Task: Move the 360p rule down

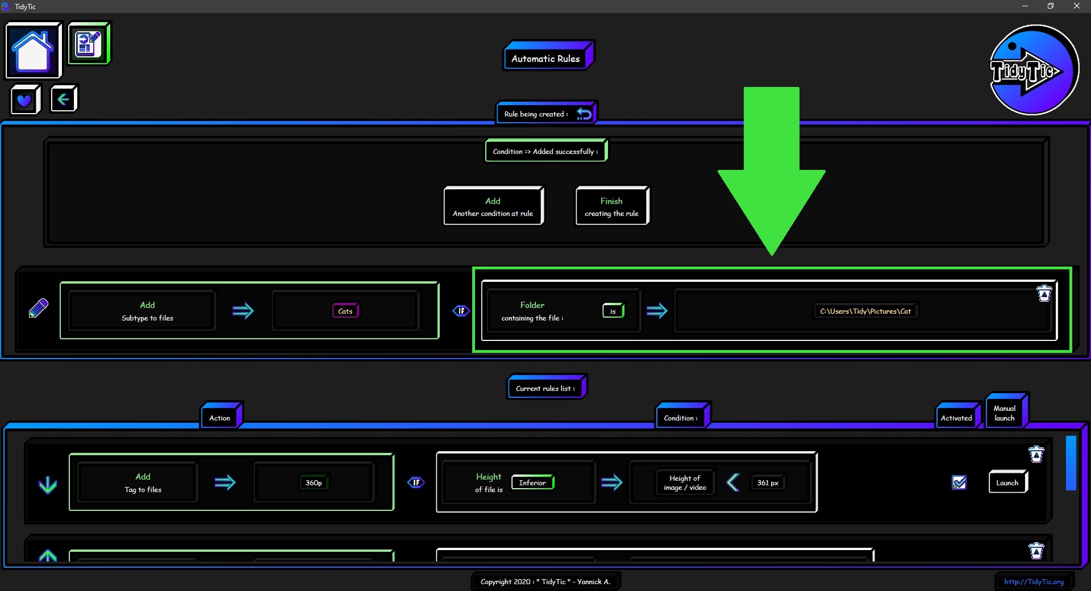Action: click(x=48, y=484)
